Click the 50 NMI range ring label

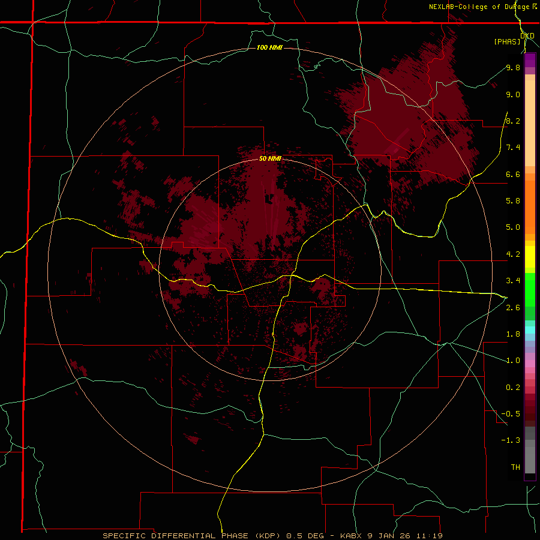click(270, 158)
